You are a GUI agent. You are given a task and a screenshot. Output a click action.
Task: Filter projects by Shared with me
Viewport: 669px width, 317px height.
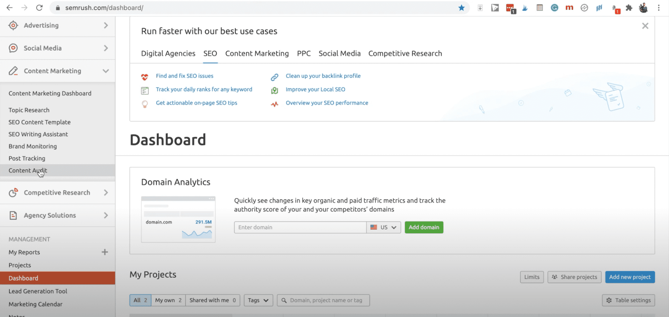pyautogui.click(x=213, y=300)
